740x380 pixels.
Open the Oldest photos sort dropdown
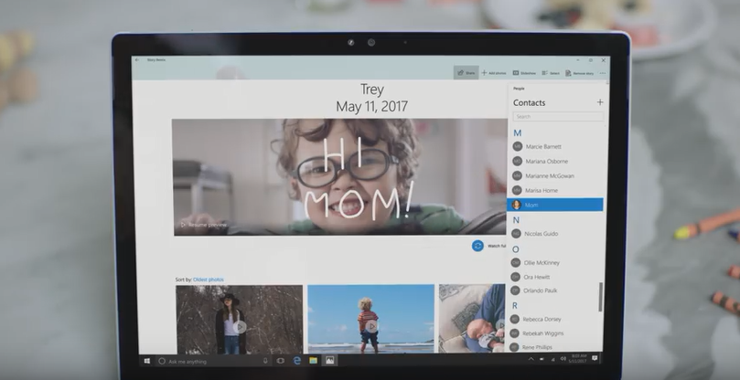pos(208,279)
